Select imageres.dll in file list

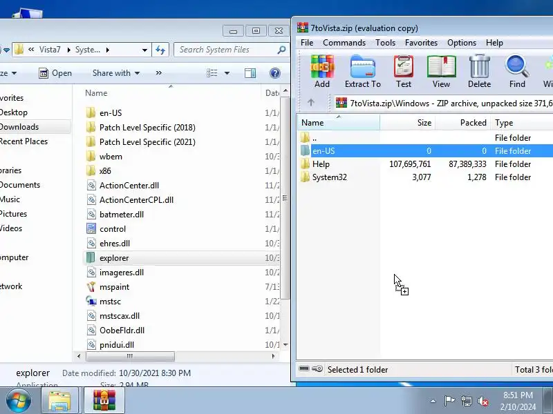(x=122, y=273)
